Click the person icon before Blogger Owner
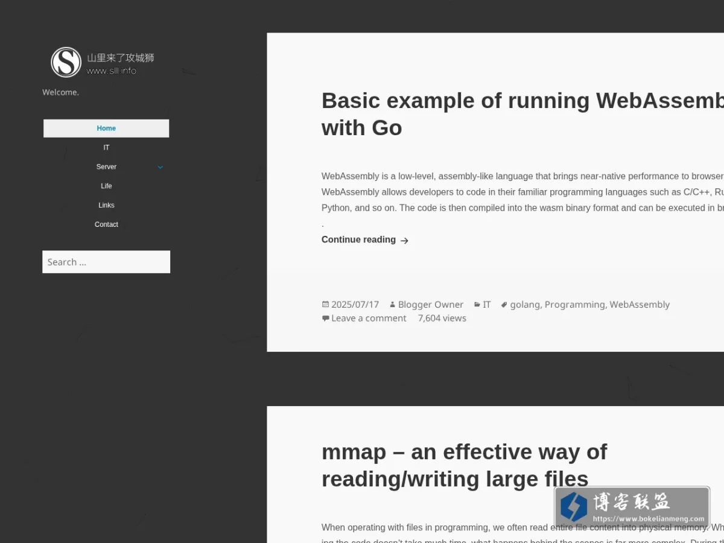 point(392,305)
